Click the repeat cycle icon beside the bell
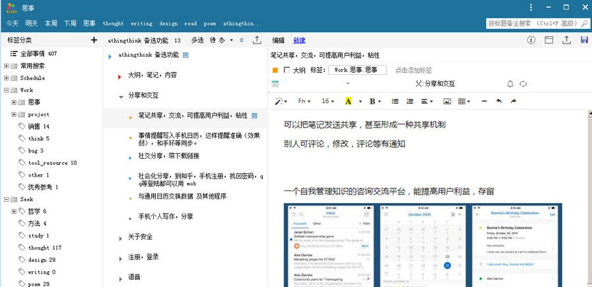This screenshot has width=592, height=287. click(524, 84)
